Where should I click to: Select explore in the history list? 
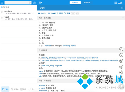[x=18, y=12]
